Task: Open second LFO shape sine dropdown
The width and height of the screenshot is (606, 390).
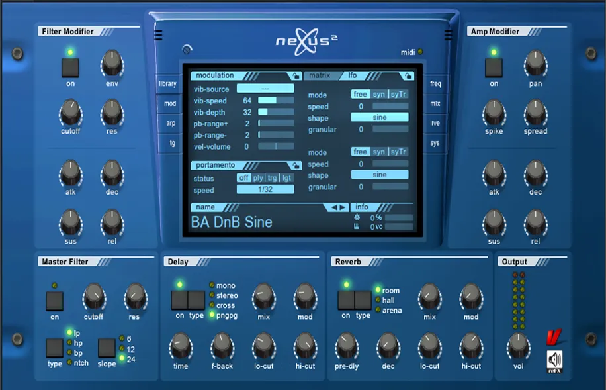Action: (380, 175)
